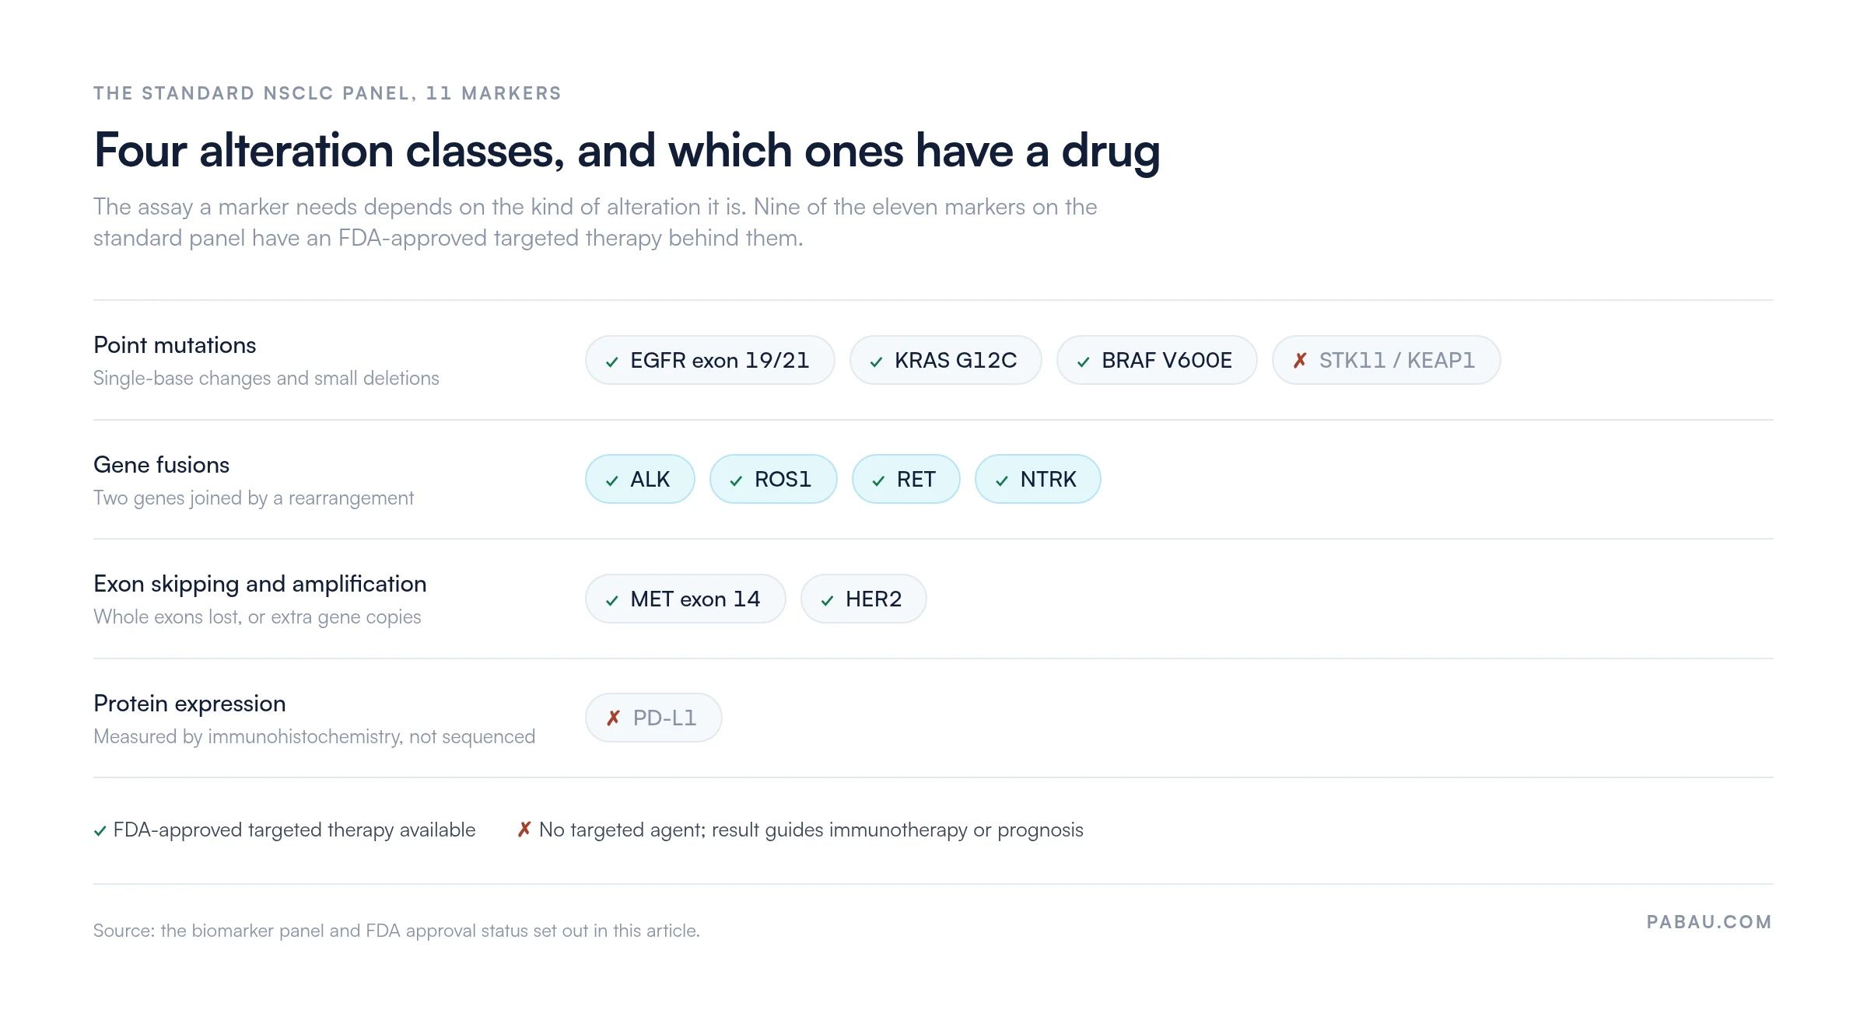Click the red X icon on the PD-L1 chip
Screen dimensions: 1867x1034
(614, 718)
